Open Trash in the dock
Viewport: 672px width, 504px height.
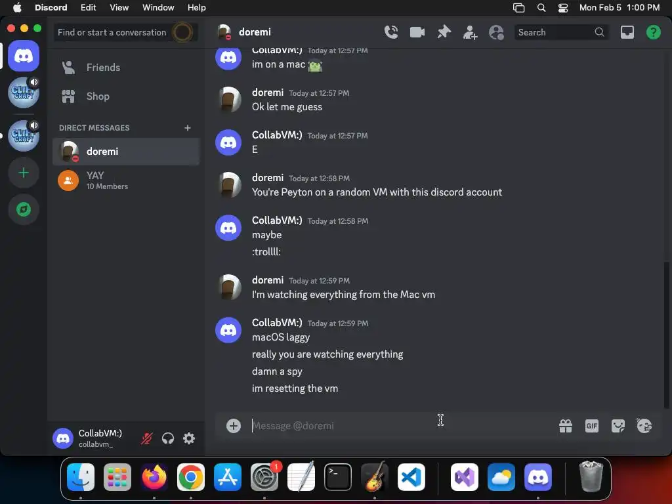coord(591,476)
